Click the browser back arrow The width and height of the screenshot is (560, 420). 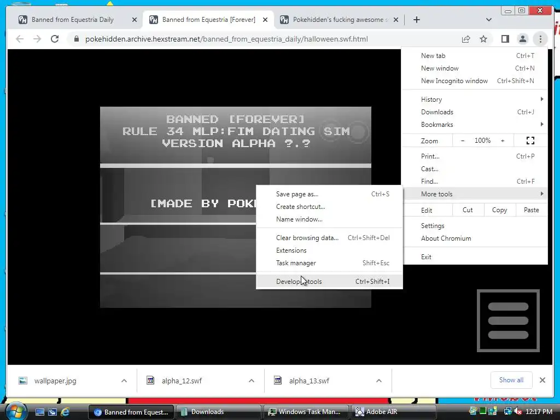click(20, 39)
